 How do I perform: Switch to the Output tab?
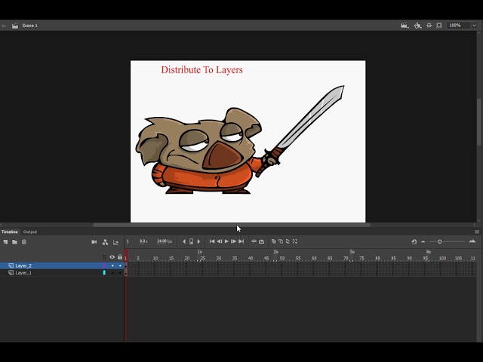[30, 232]
